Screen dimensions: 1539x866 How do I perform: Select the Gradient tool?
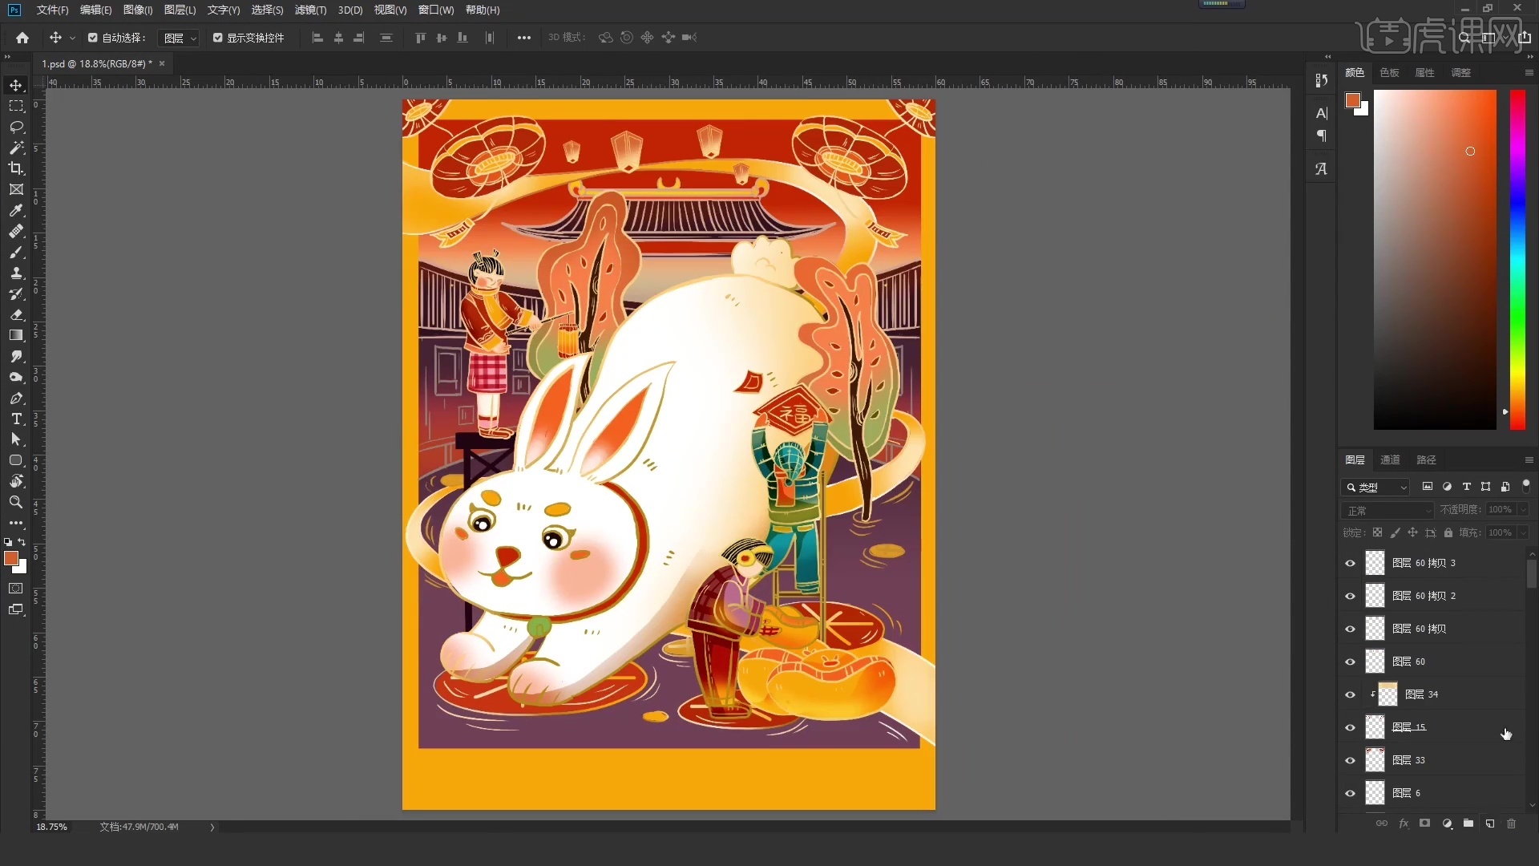(16, 335)
